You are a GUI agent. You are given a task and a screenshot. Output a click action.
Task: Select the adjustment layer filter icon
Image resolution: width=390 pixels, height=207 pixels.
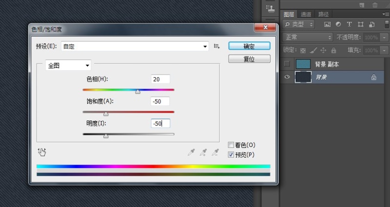pyautogui.click(x=338, y=24)
